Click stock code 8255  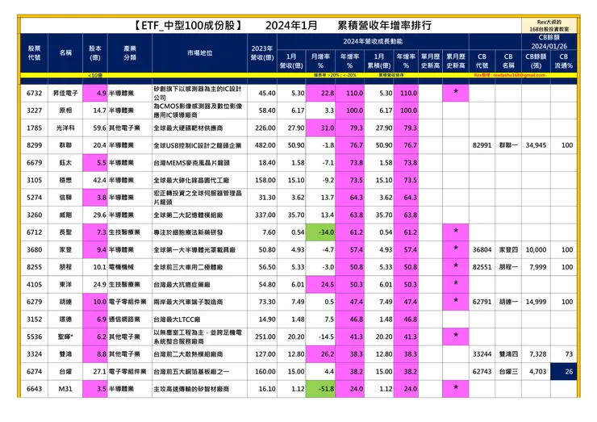34,267
